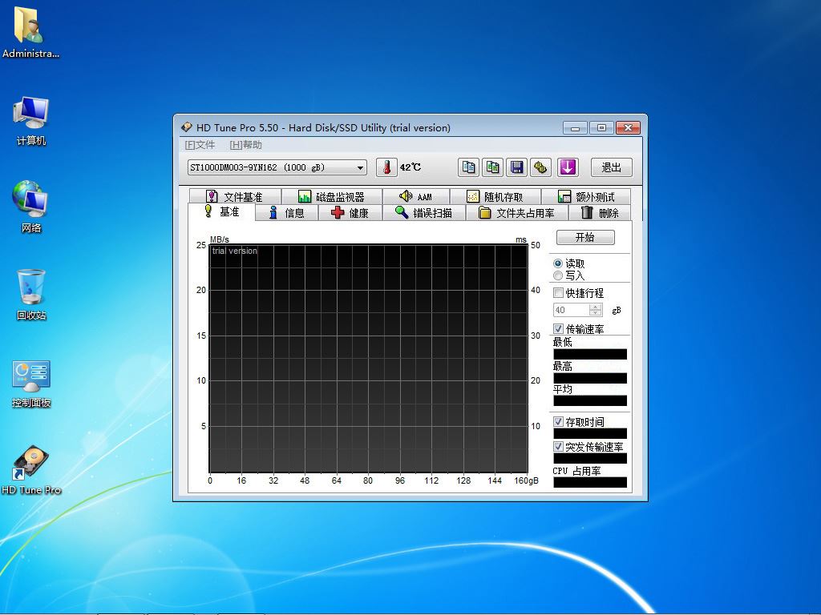Click the save screenshot floppy disk icon
This screenshot has height=615, width=821.
coord(517,167)
